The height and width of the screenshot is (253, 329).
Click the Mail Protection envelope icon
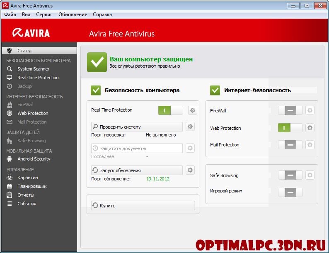pos(10,122)
